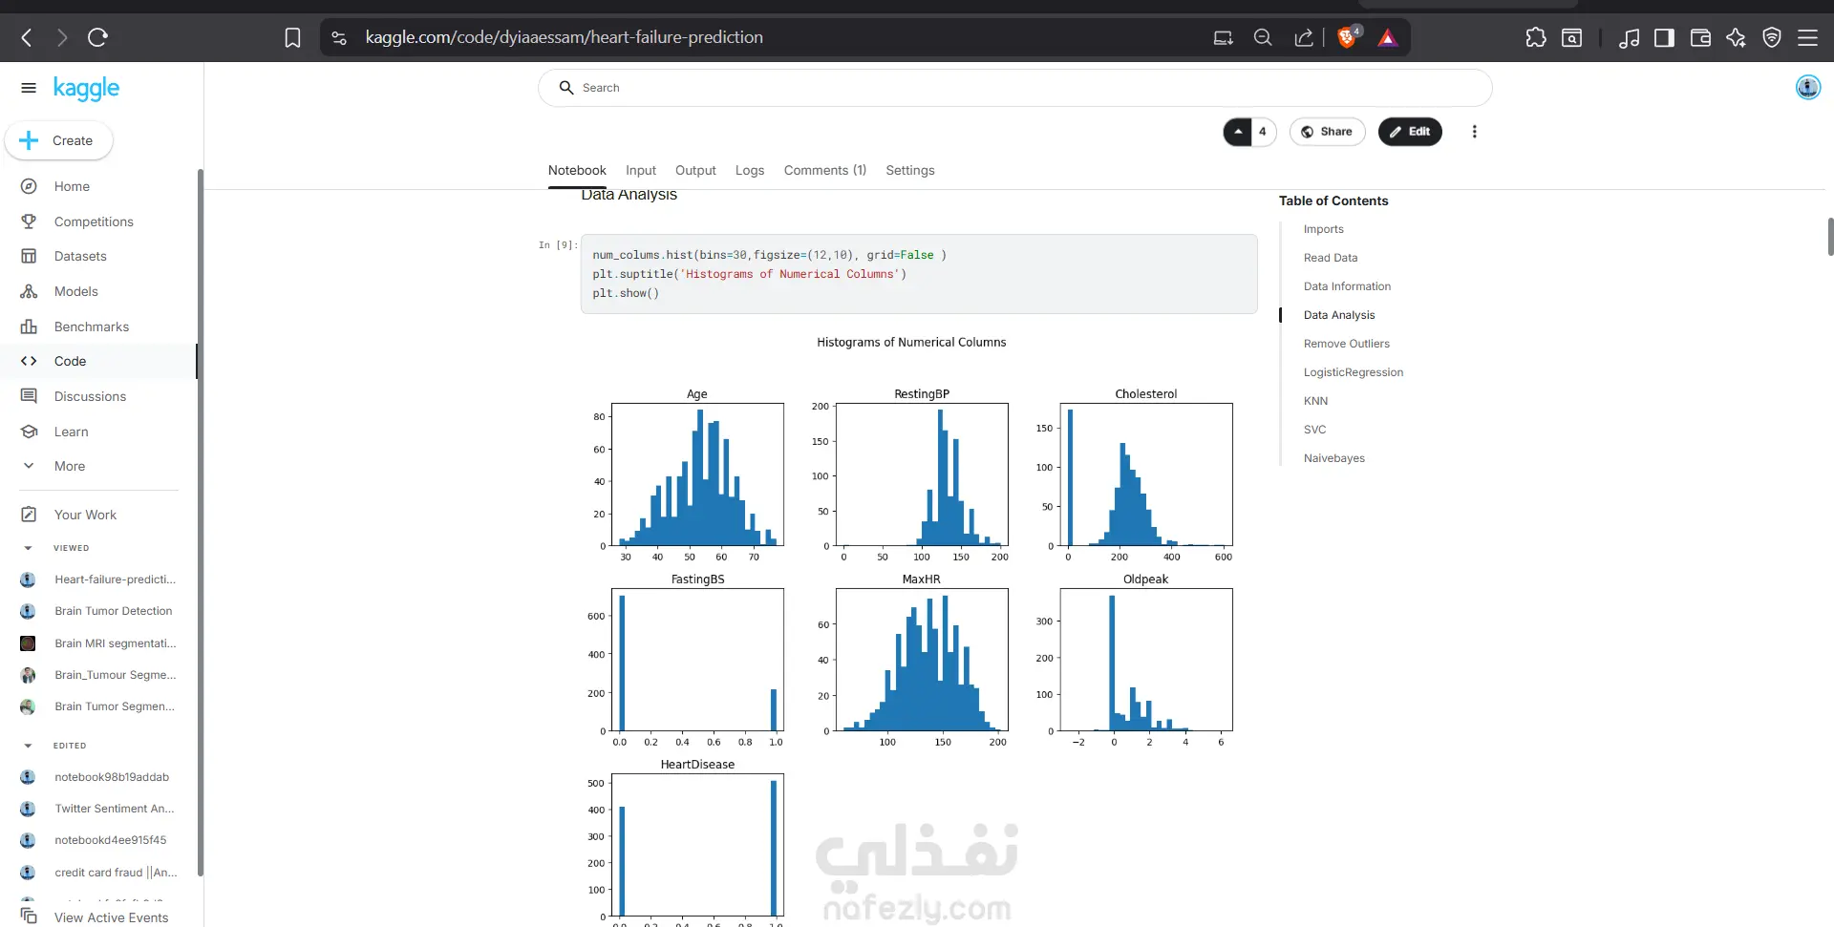Jump to SVC section

coord(1314,430)
